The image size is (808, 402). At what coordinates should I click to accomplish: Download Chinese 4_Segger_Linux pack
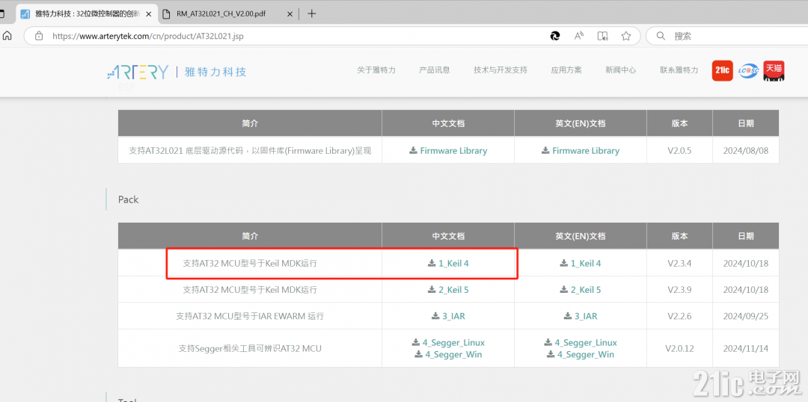(x=448, y=342)
